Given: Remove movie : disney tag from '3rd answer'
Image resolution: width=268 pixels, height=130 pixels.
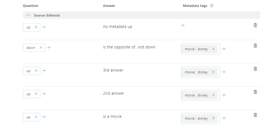Looking at the screenshot, I should coord(214,72).
